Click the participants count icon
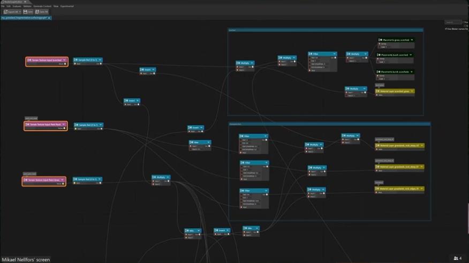This screenshot has height=263, width=469. click(x=456, y=258)
